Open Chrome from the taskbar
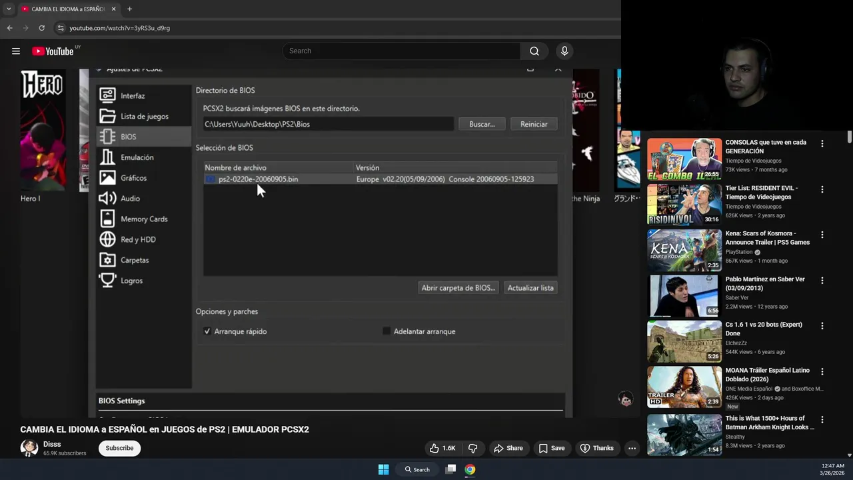The image size is (853, 480). pos(470,469)
